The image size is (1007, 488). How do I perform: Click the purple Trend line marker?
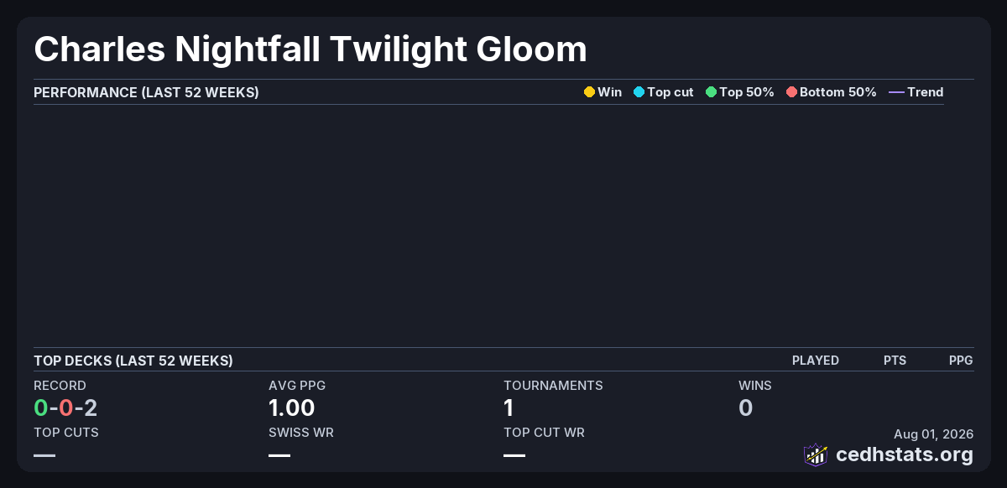896,92
